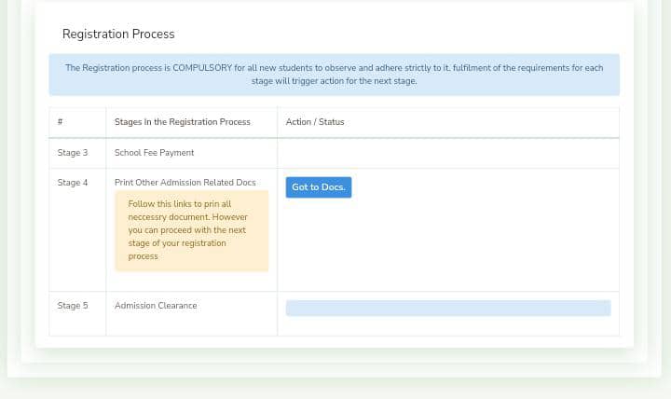This screenshot has width=671, height=399.
Task: Click the "School Fee Payment" stage text
Action: pos(155,153)
